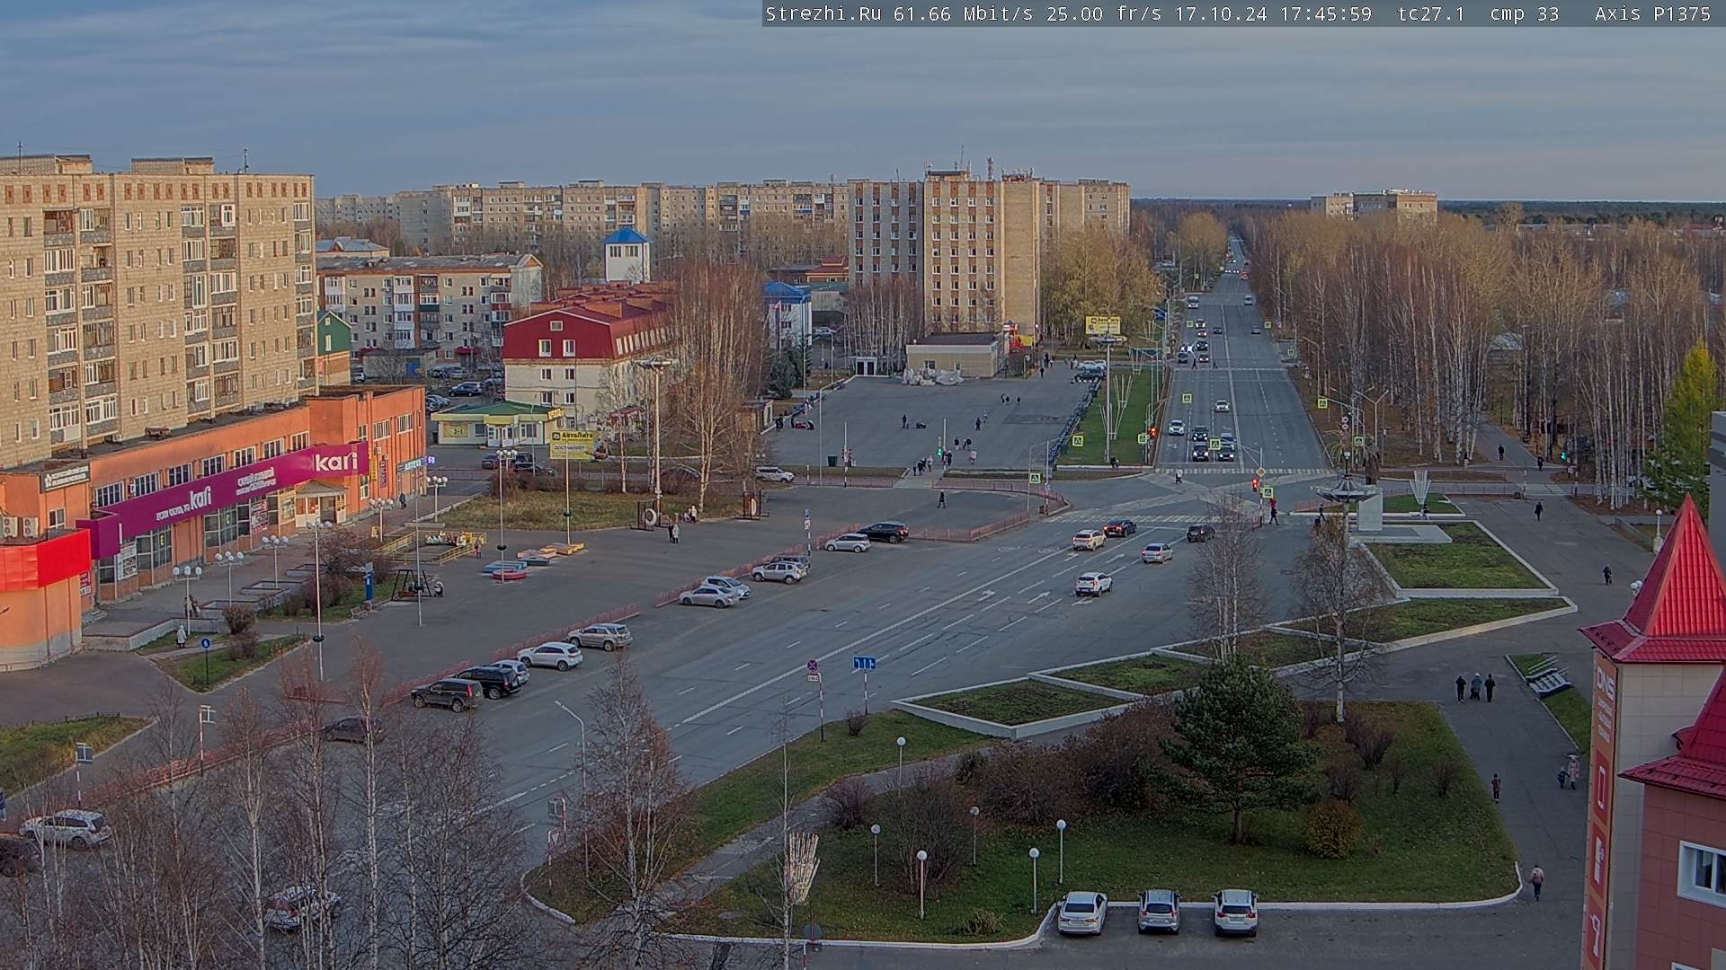Select the 61.66 Mbit/s bitrate readout

coord(965,13)
